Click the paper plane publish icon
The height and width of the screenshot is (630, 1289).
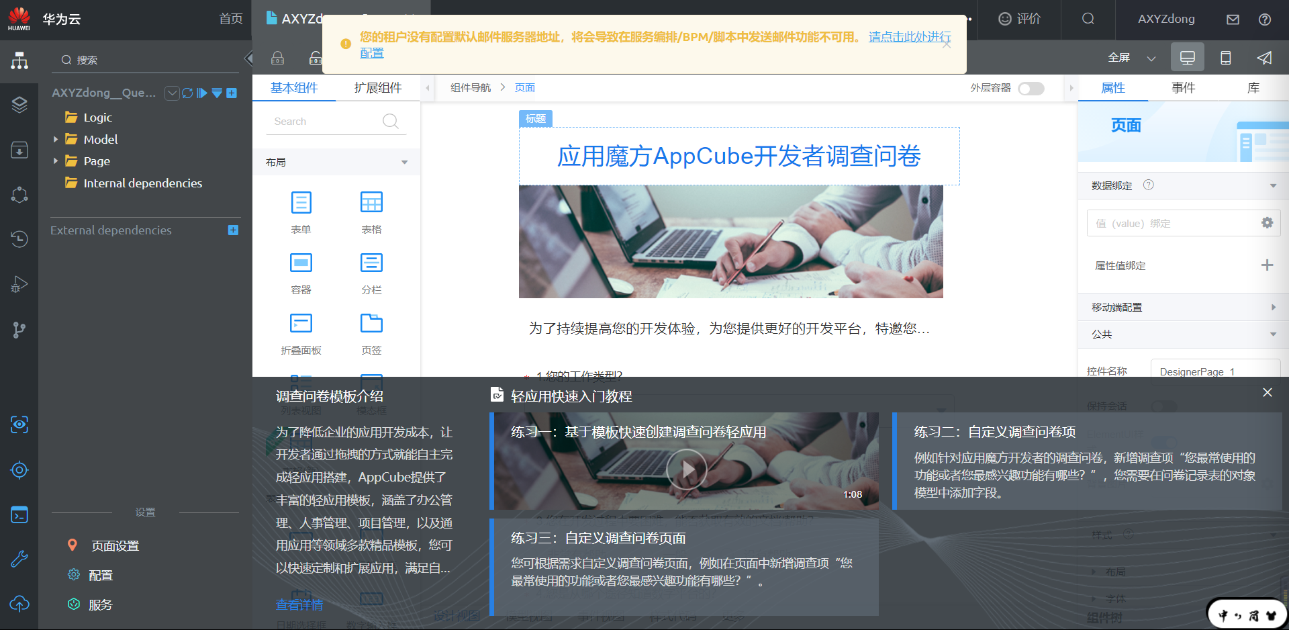tap(1264, 58)
